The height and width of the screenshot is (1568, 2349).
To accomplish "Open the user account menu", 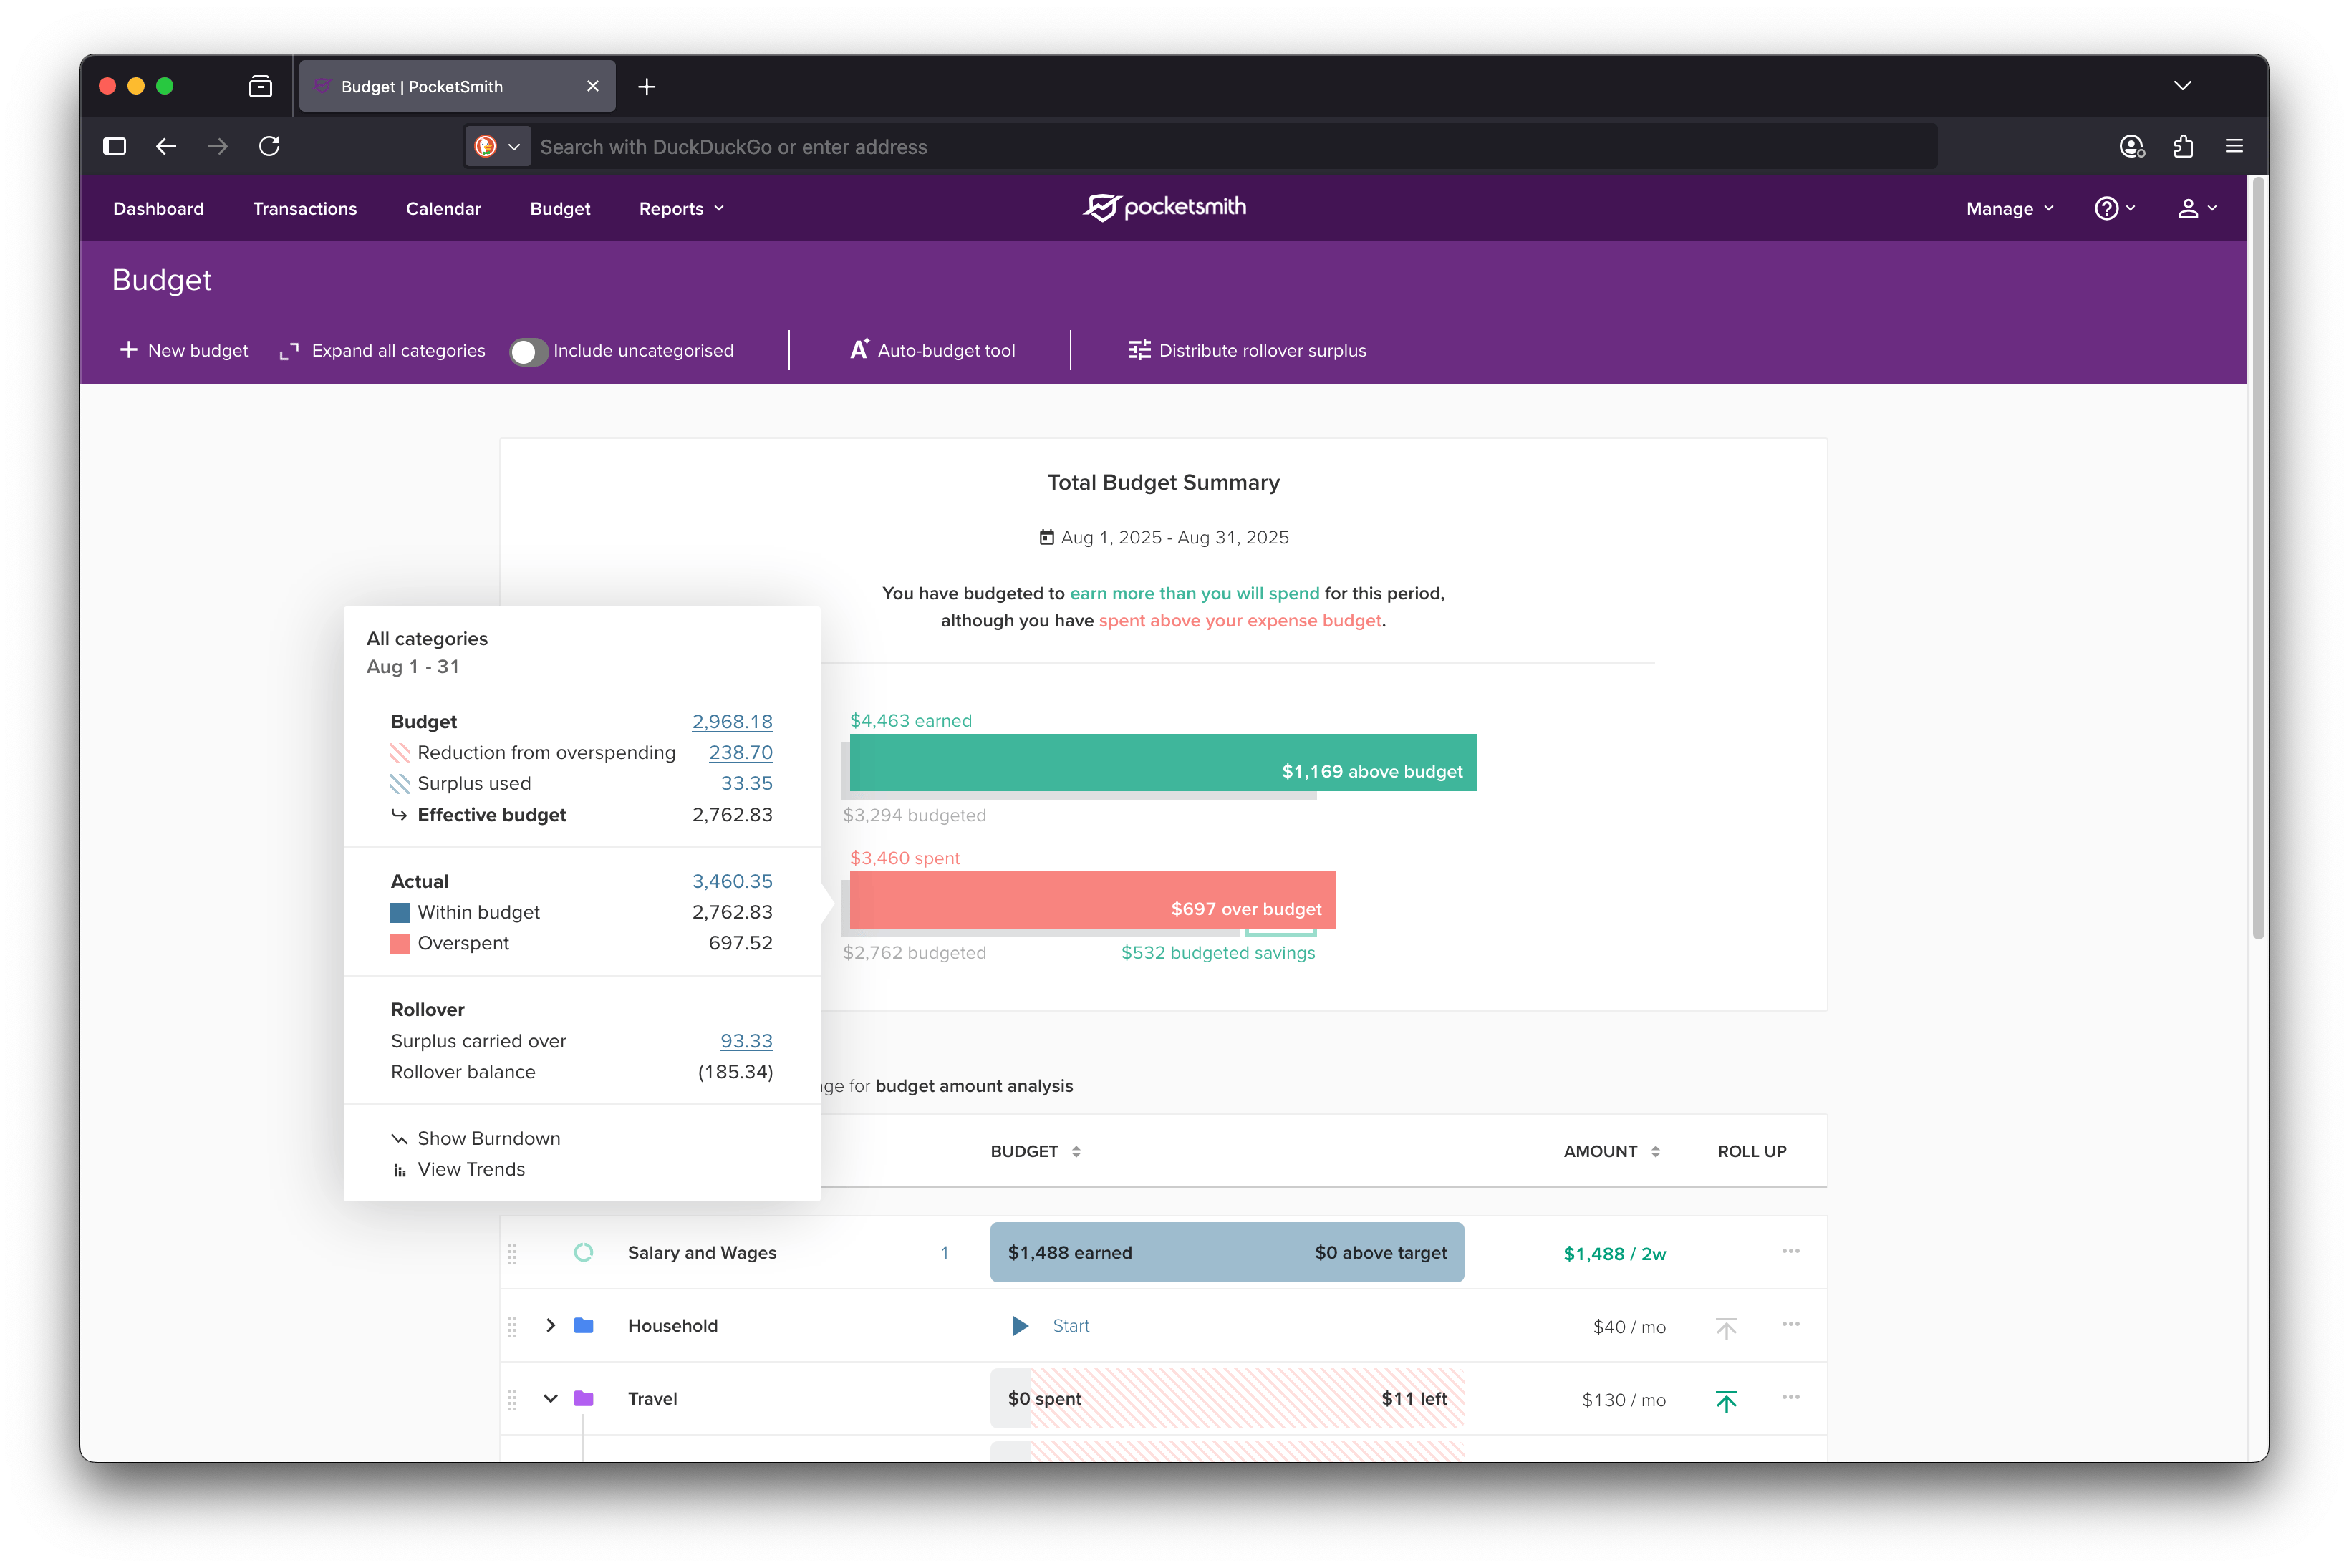I will pyautogui.click(x=2197, y=208).
